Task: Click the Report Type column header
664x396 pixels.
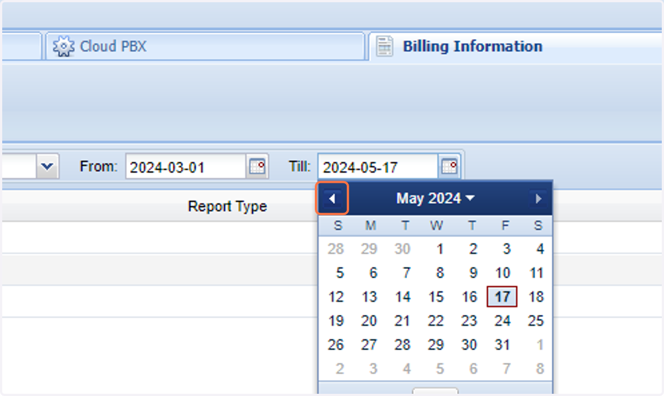Action: (x=227, y=207)
